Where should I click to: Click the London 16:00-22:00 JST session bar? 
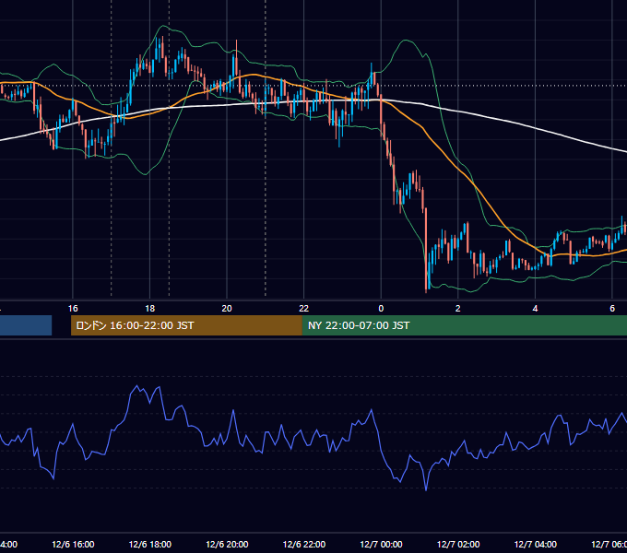186,325
